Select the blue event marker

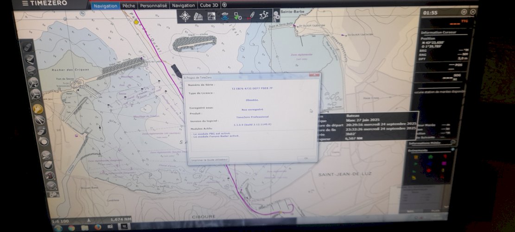click(x=430, y=163)
